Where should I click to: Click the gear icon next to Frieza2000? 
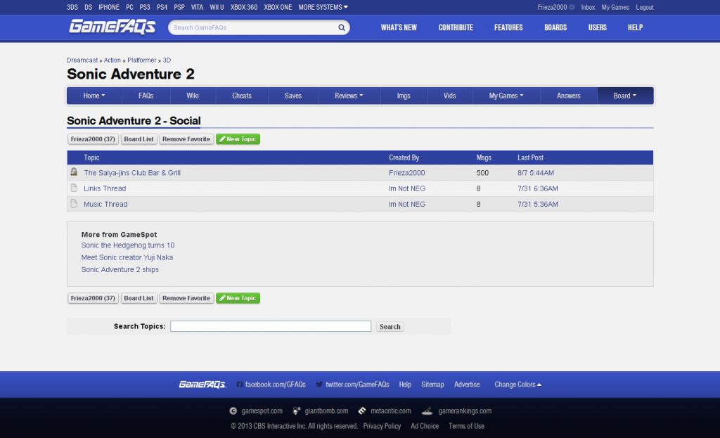click(x=572, y=7)
